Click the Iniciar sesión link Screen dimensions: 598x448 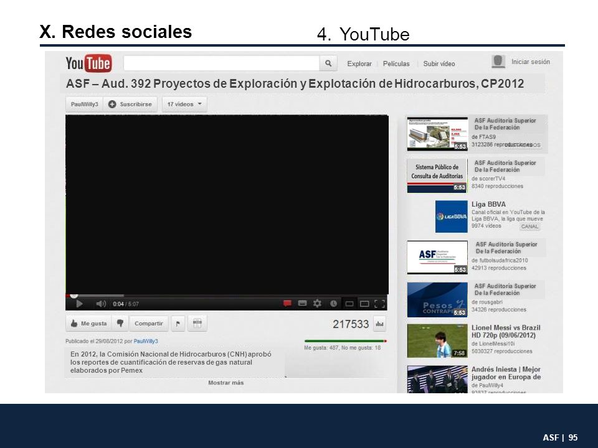531,62
